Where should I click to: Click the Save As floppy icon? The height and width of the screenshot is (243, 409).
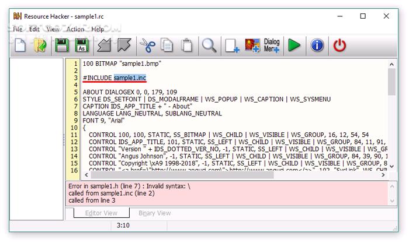tap(82, 45)
